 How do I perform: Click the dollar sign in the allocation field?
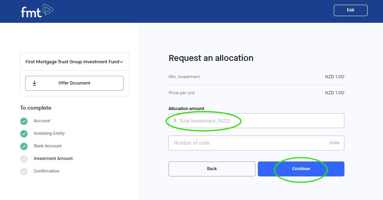(x=175, y=121)
